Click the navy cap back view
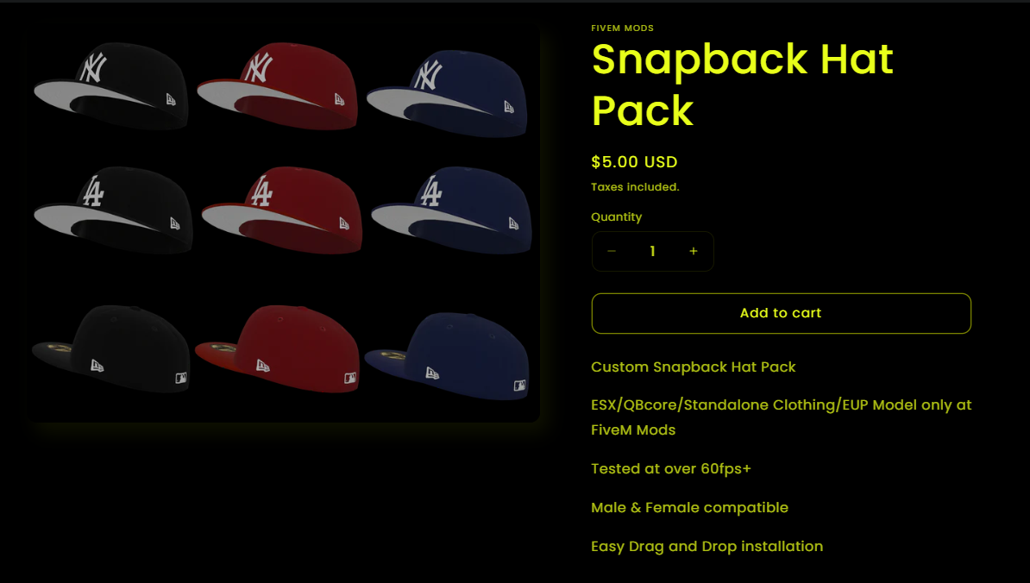The image size is (1030, 583). (447, 356)
